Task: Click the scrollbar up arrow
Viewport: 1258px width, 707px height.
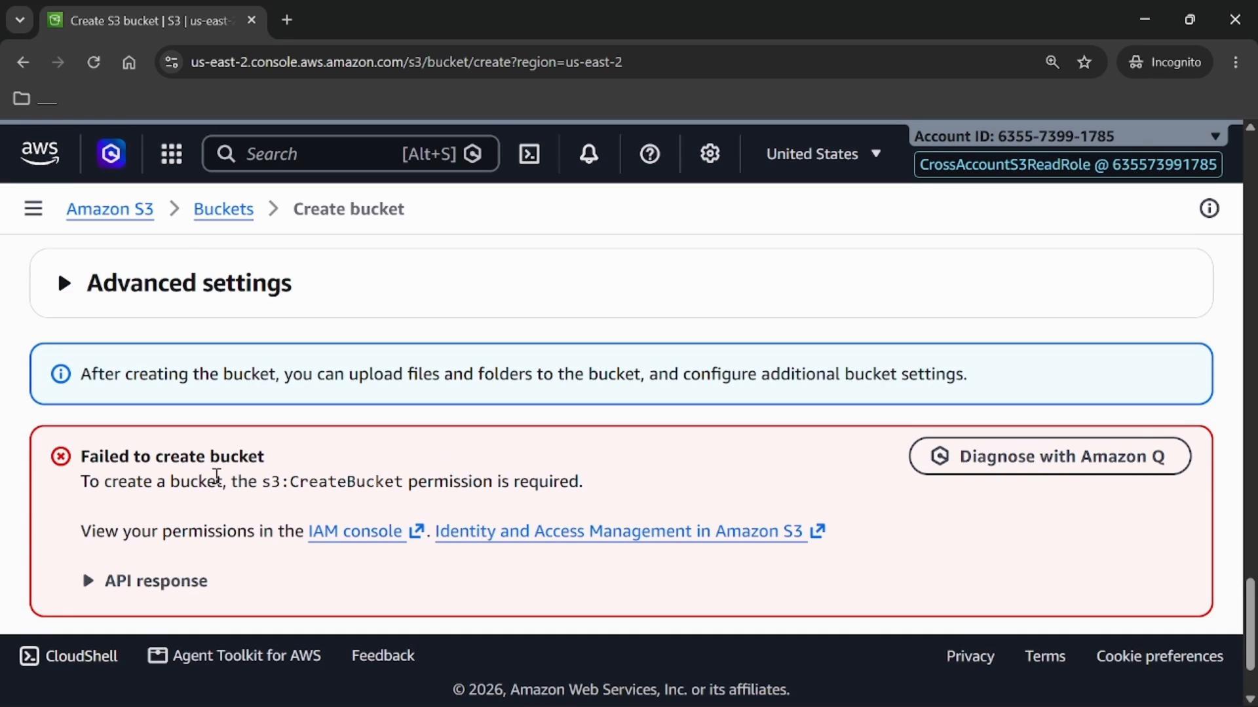Action: click(1250, 127)
